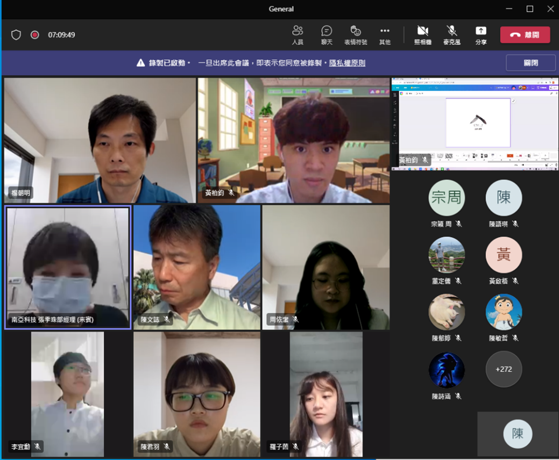Click the muted mic icon on 陳君羽 tile
The image size is (559, 460).
point(167,446)
